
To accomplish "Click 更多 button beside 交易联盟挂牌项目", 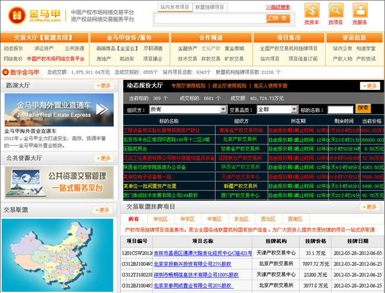I will pos(370,207).
